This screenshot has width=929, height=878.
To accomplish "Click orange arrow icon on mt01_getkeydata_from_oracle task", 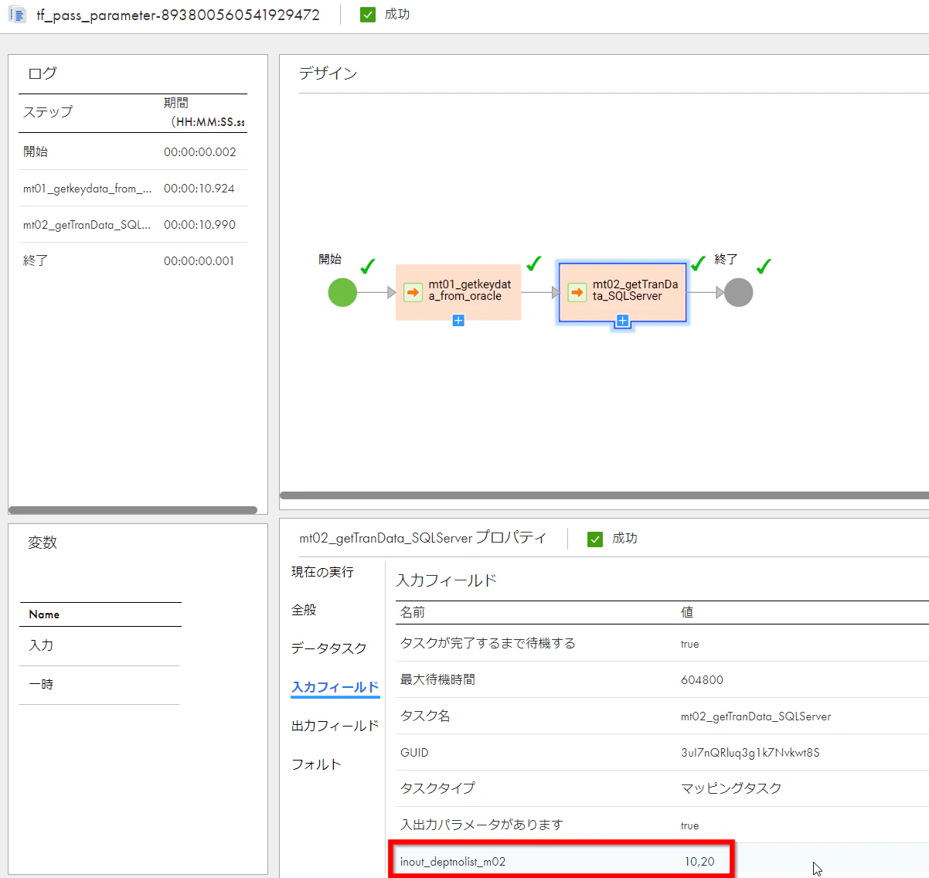I will click(x=413, y=292).
